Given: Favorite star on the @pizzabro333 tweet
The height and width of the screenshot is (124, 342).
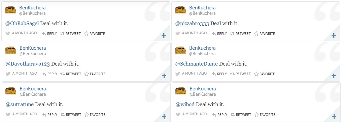Looking at the screenshot, I should pyautogui.click(x=256, y=34).
